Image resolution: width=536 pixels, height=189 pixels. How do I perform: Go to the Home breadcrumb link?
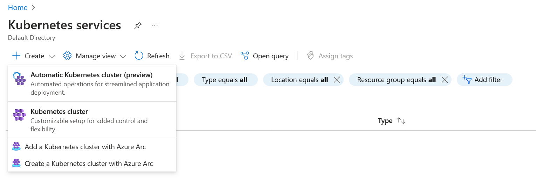18,8
